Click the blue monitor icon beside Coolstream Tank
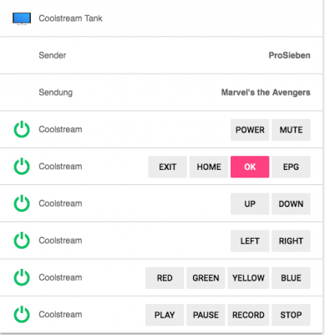This screenshot has width=325, height=335. point(22,18)
